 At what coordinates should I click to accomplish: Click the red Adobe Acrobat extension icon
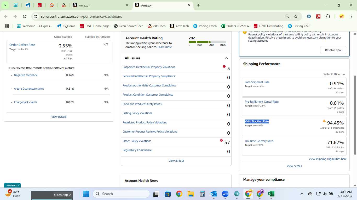pyautogui.click(x=318, y=16)
